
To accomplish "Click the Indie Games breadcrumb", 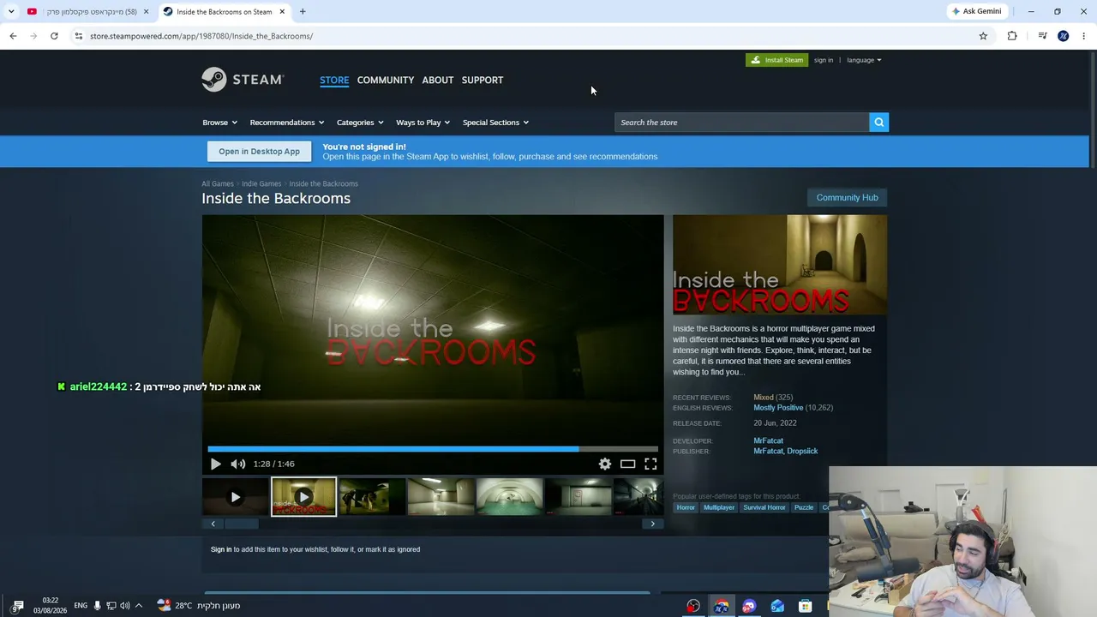I will pos(261,183).
